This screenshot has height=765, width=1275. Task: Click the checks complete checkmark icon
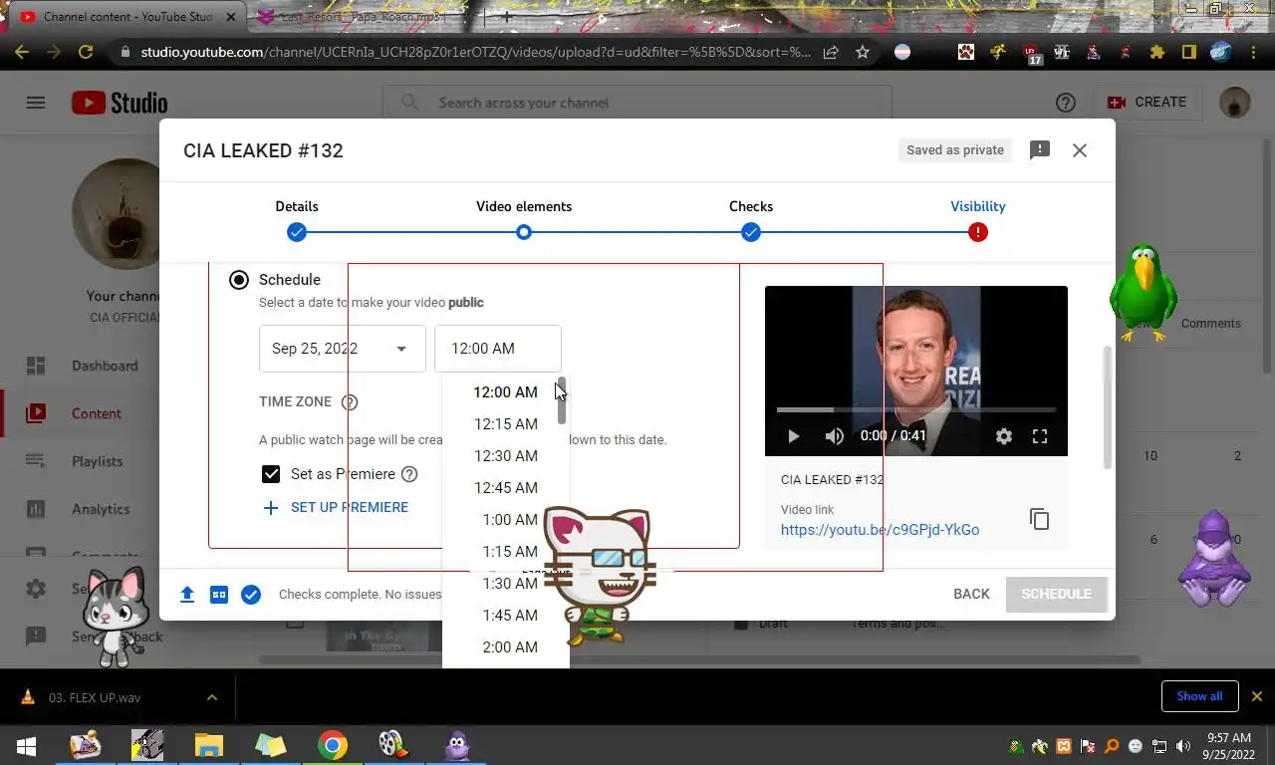[251, 595]
